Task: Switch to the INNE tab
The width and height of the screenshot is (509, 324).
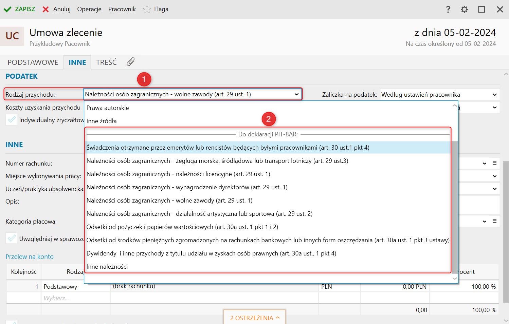Action: pyautogui.click(x=77, y=62)
